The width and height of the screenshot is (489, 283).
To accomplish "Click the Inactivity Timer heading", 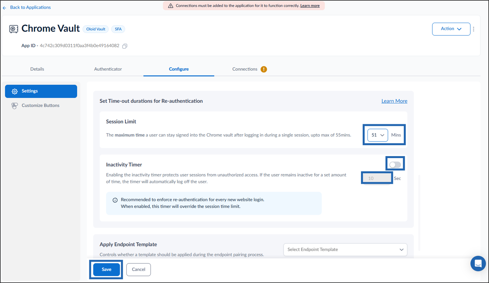I will tap(124, 165).
